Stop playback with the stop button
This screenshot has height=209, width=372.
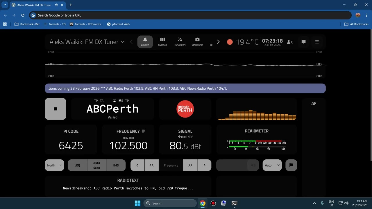tap(56, 109)
